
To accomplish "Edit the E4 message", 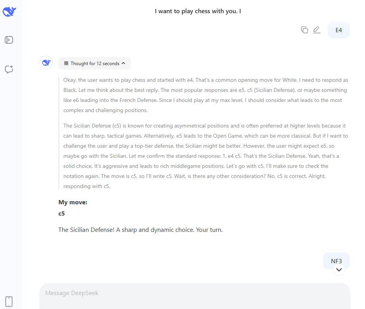I will (x=317, y=30).
